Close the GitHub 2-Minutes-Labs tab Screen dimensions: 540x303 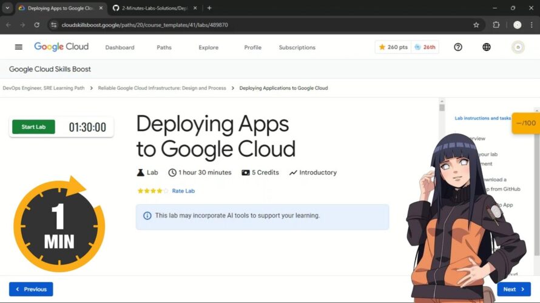point(195,8)
